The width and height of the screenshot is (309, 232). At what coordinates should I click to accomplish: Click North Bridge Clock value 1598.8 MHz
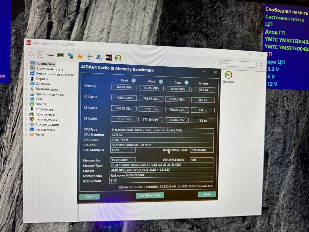(x=202, y=150)
